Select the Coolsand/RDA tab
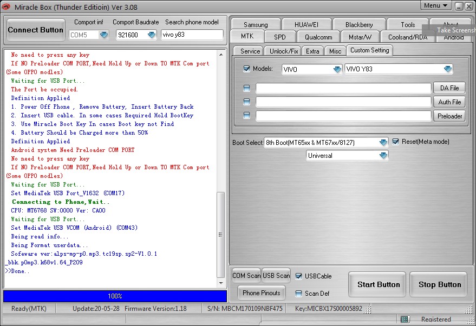The image size is (476, 326). pyautogui.click(x=408, y=37)
